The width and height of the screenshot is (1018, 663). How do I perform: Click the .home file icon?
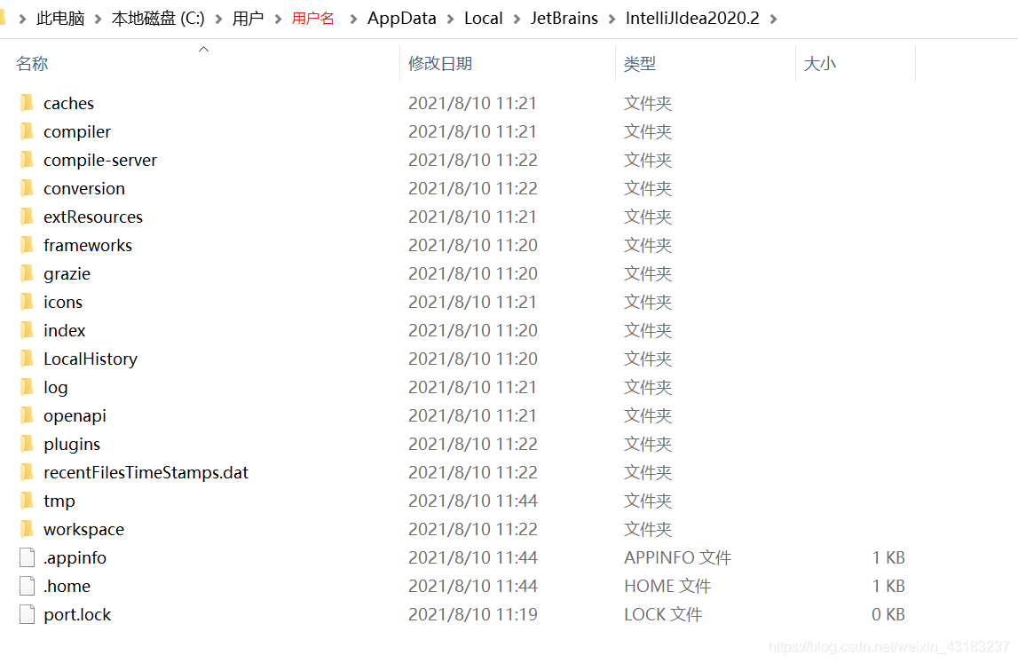pos(28,586)
